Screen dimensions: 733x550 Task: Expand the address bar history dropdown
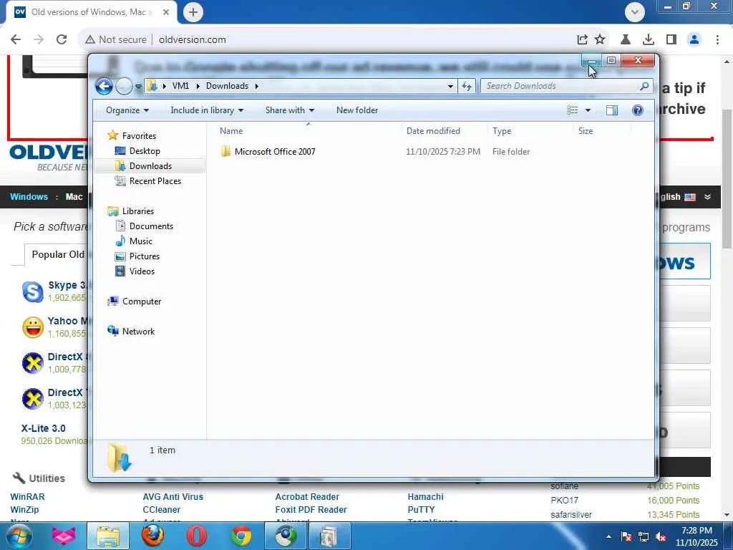[450, 86]
